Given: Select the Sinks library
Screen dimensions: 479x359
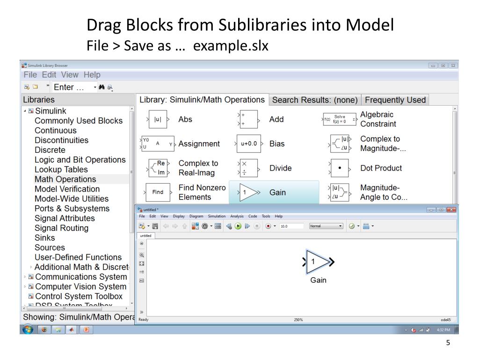Looking at the screenshot, I should [x=44, y=238].
